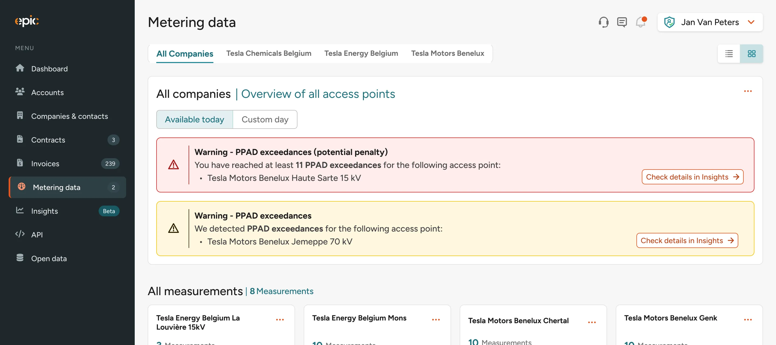The width and height of the screenshot is (776, 345).
Task: Click the red PPAD penalty warning triangle
Action: tap(173, 165)
